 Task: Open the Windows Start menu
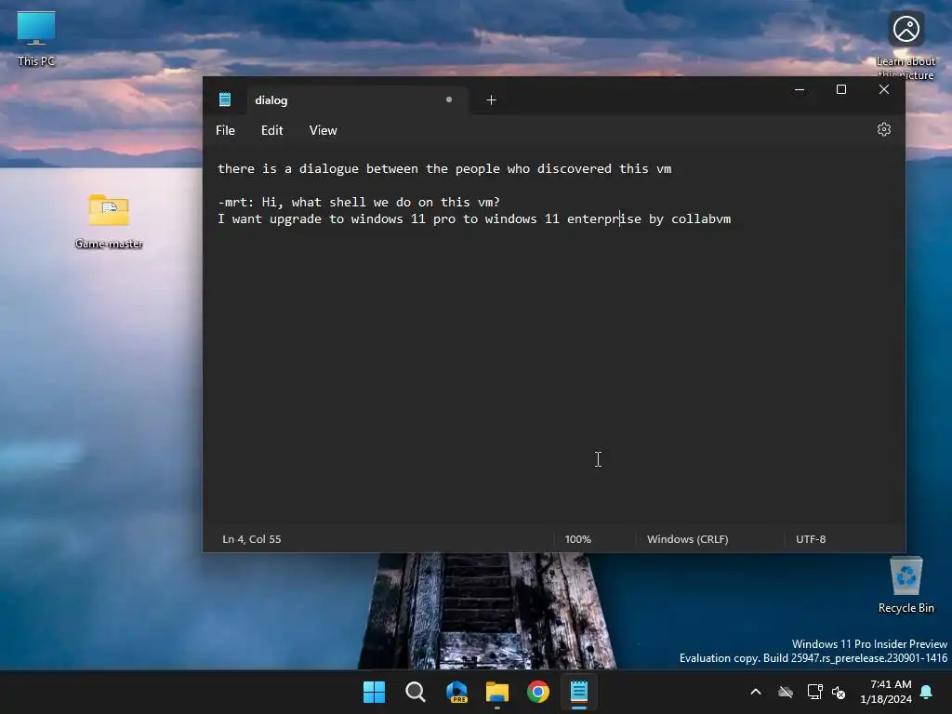click(x=374, y=692)
